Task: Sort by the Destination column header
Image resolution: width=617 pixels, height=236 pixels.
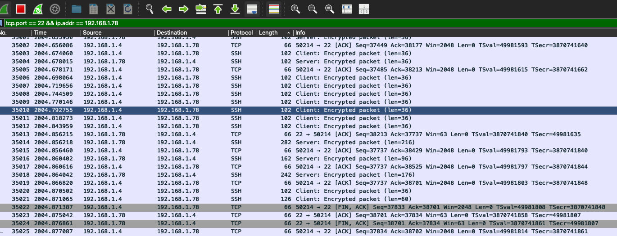Action: pyautogui.click(x=191, y=33)
